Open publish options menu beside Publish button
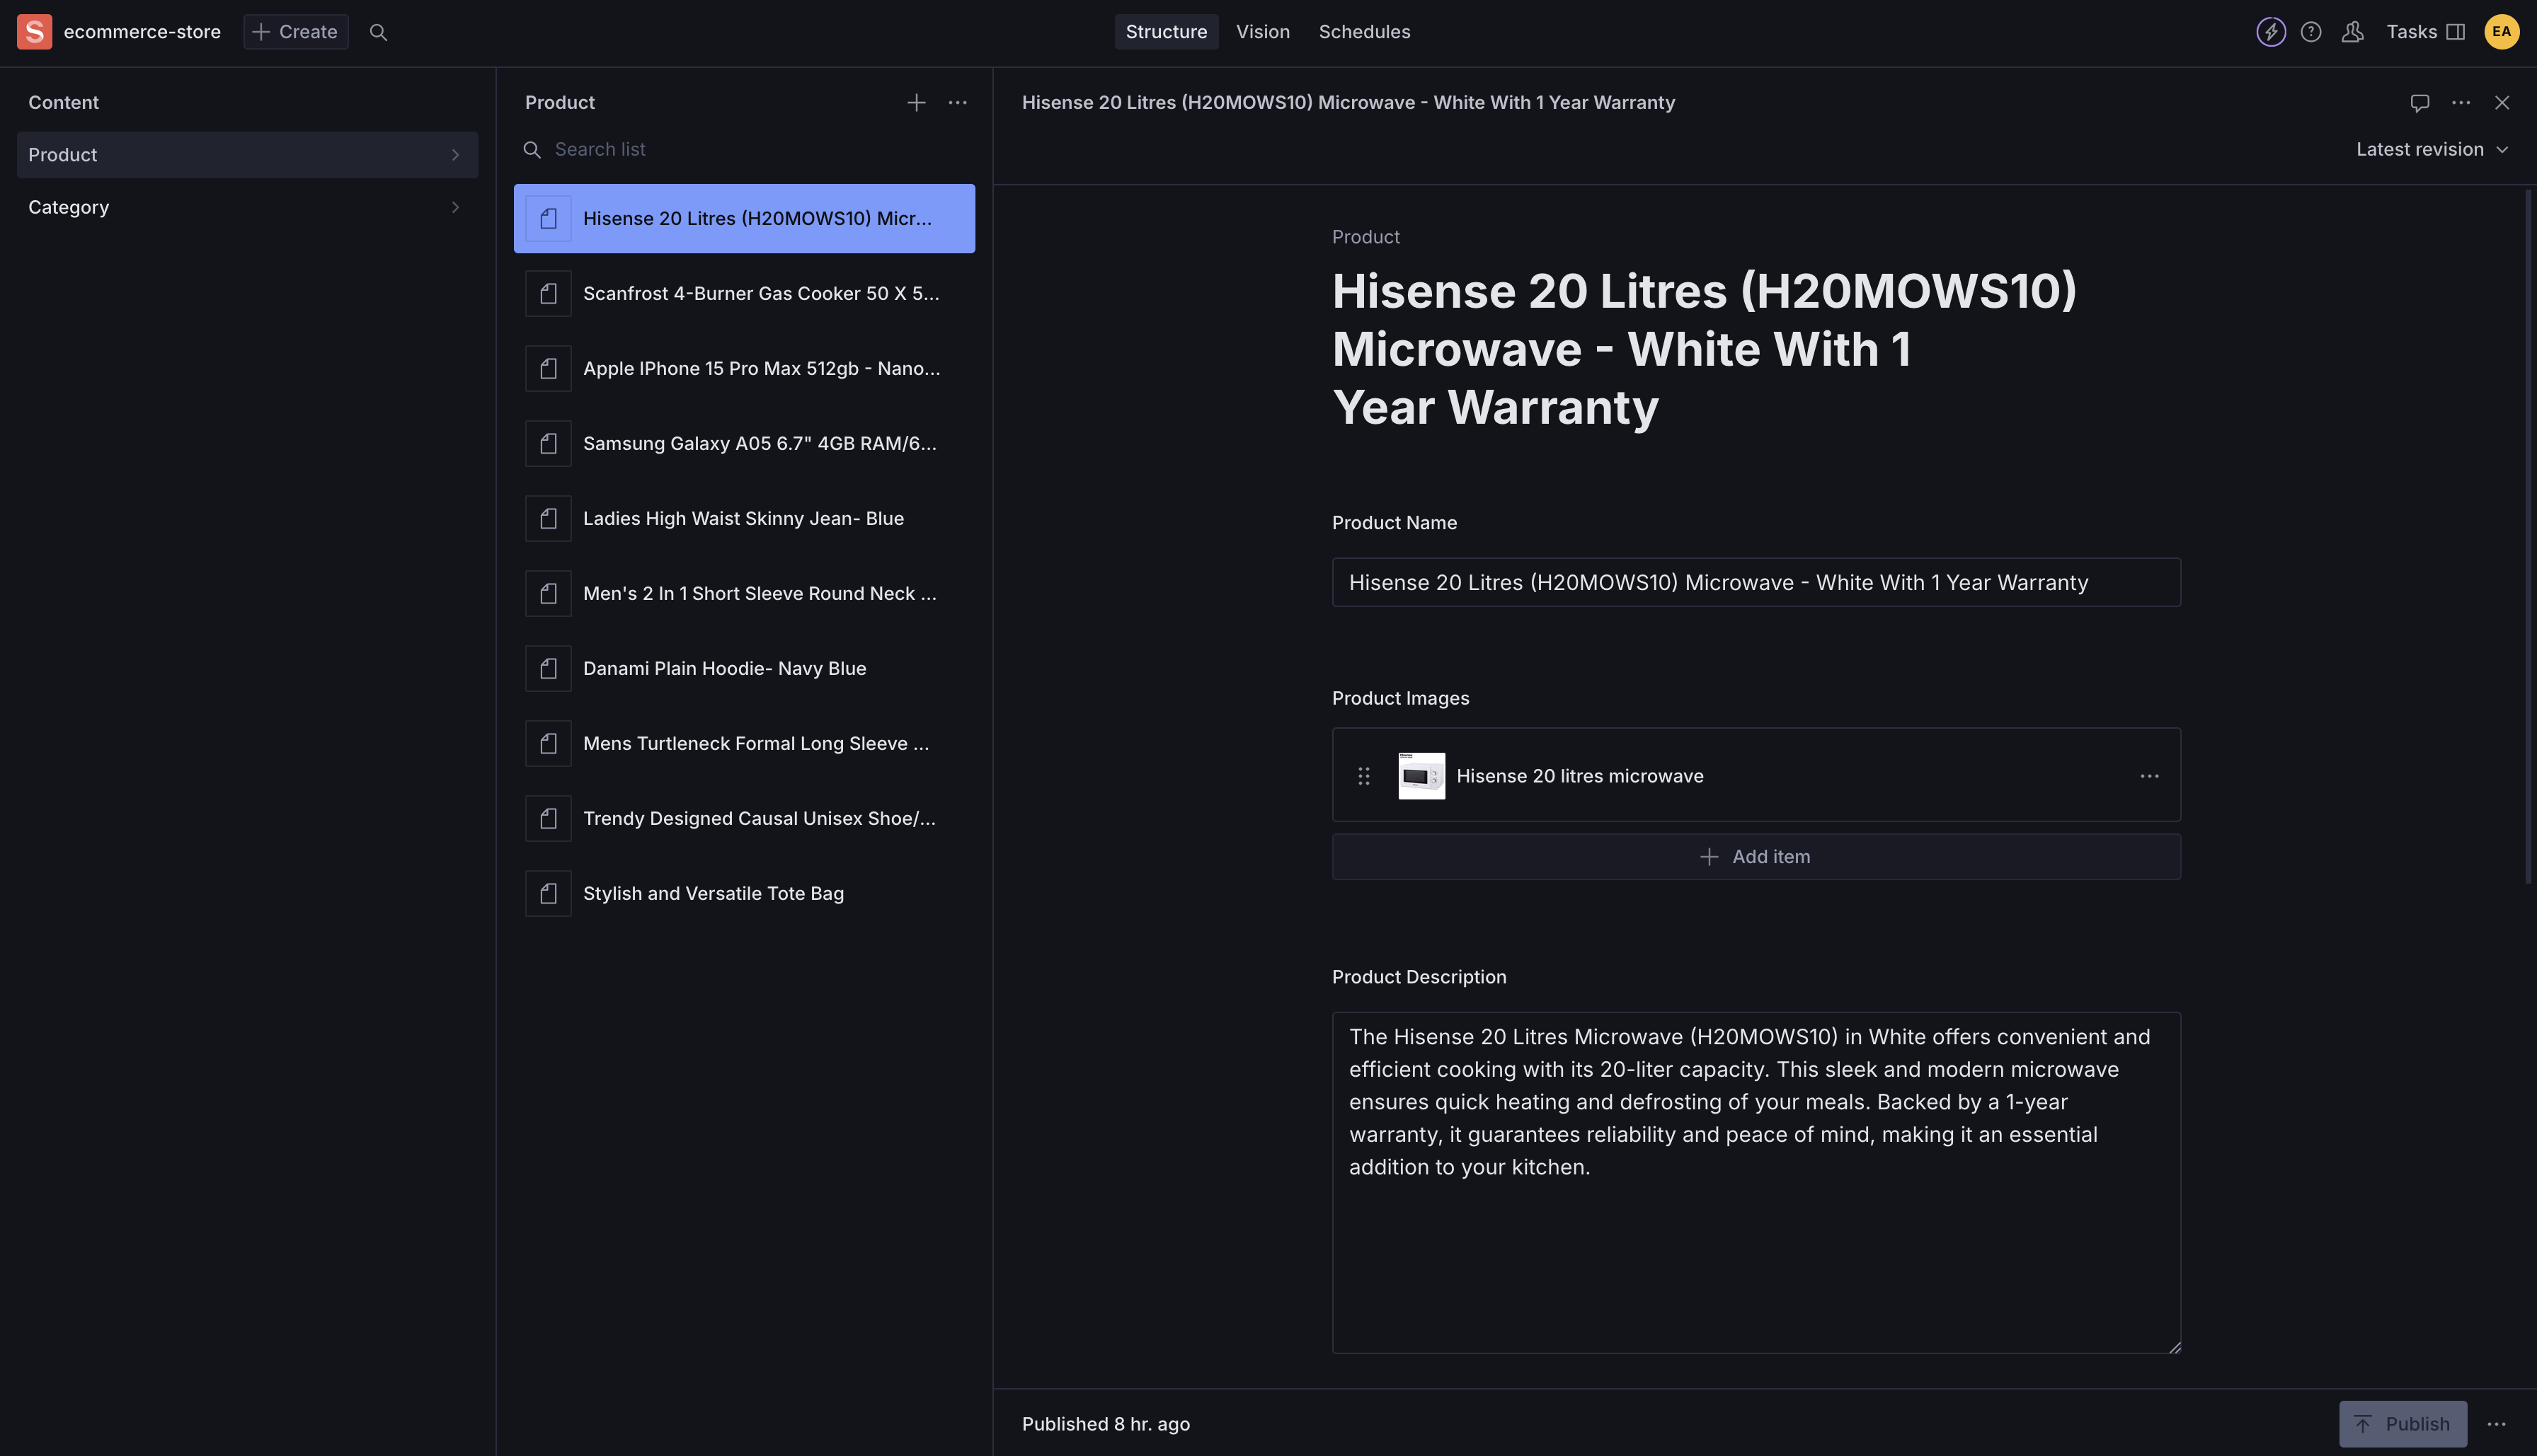The width and height of the screenshot is (2537, 1456). point(2496,1424)
